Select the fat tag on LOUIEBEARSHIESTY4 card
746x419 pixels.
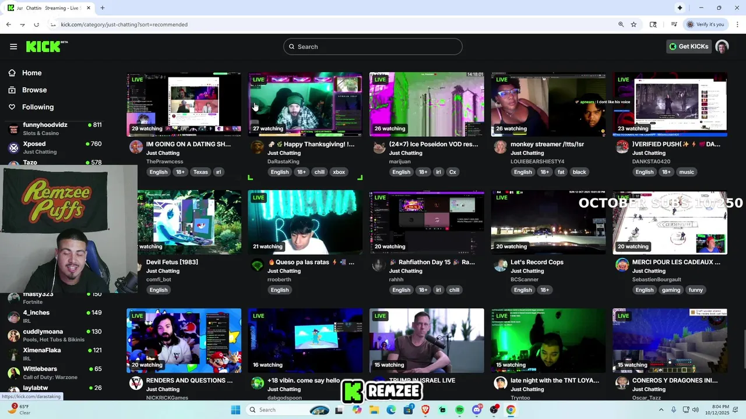561,172
